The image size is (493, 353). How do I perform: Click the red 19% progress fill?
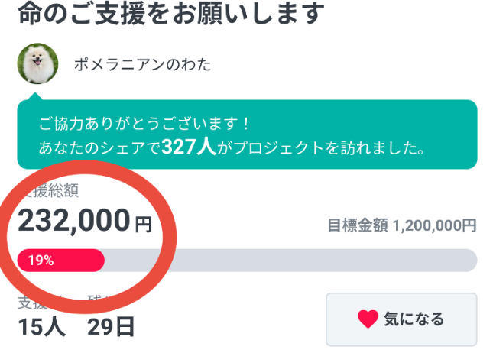[61, 261]
